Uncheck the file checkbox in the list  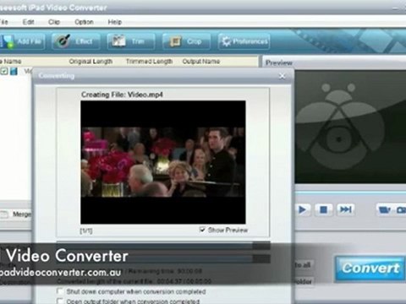click(4, 71)
